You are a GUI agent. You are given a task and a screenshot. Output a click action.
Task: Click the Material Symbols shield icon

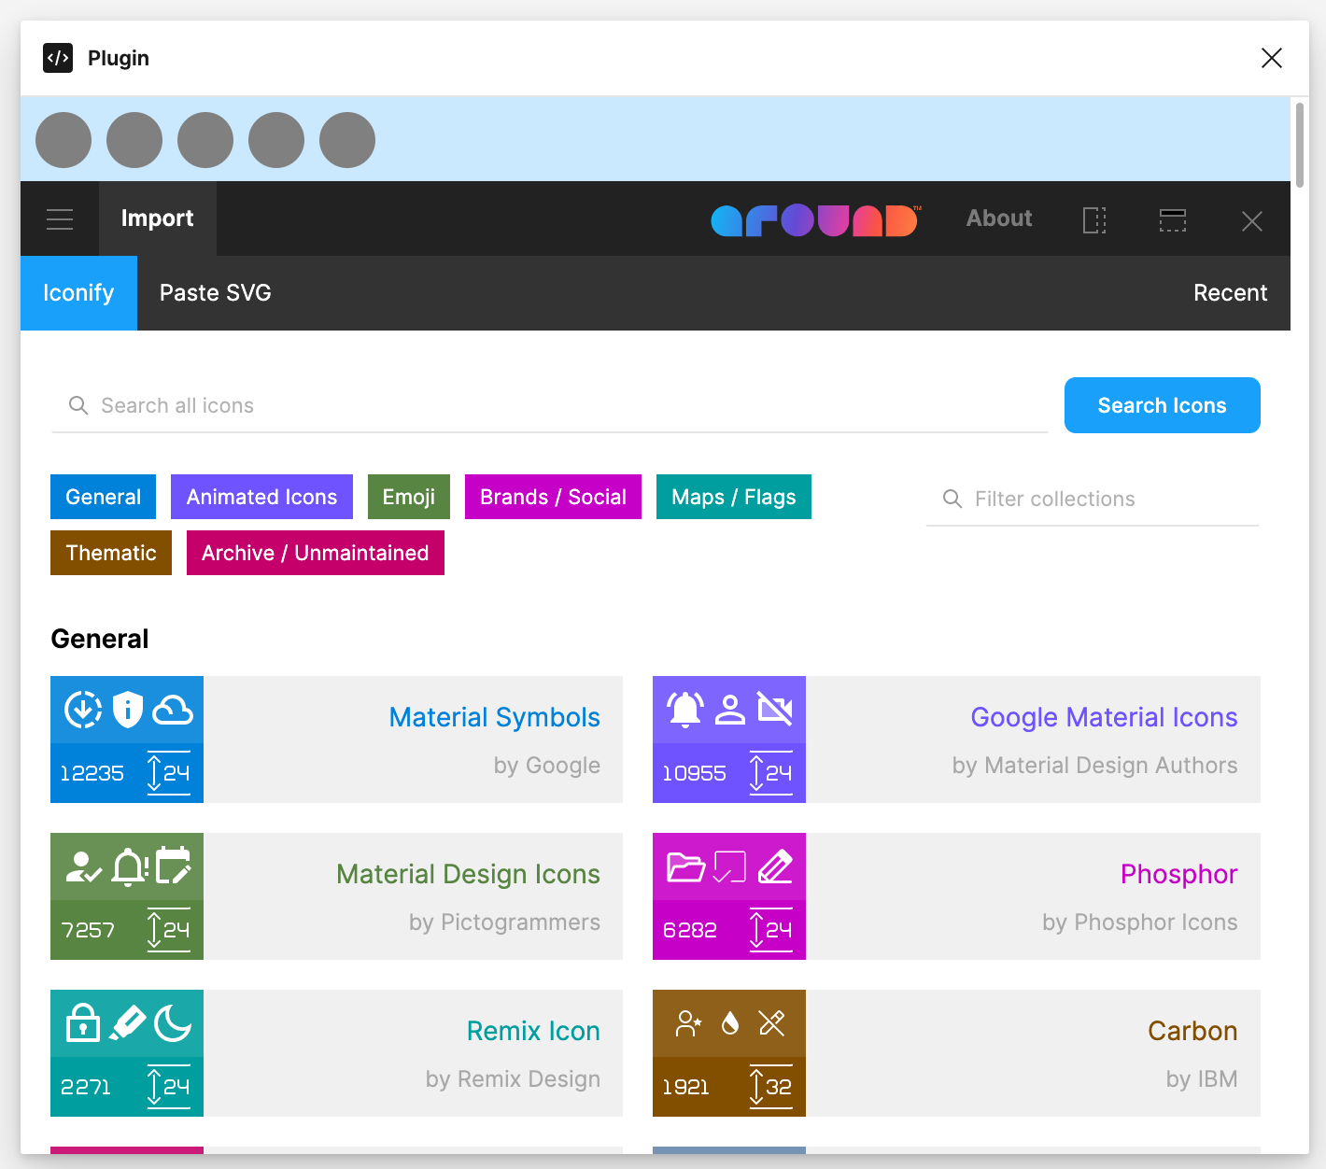point(128,710)
